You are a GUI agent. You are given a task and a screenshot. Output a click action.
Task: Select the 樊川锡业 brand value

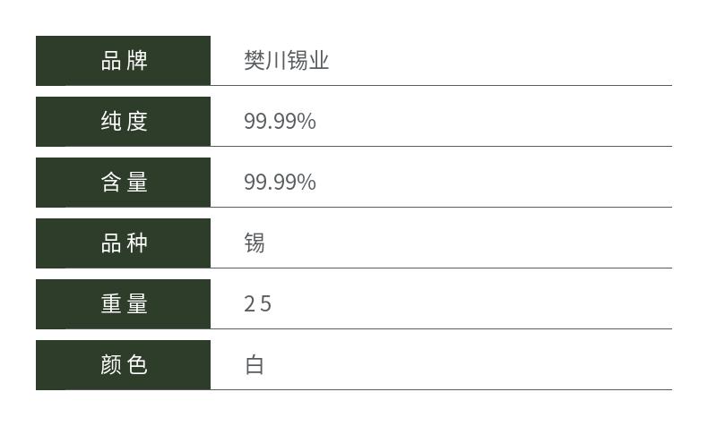[x=286, y=60]
